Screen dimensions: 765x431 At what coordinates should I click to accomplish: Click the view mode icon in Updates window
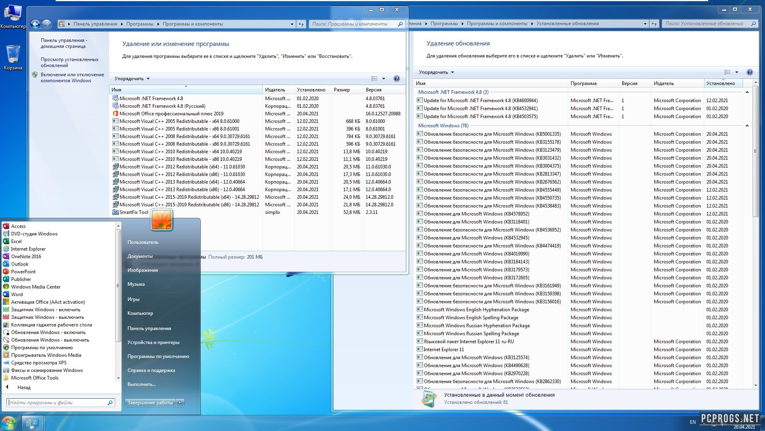(x=727, y=72)
